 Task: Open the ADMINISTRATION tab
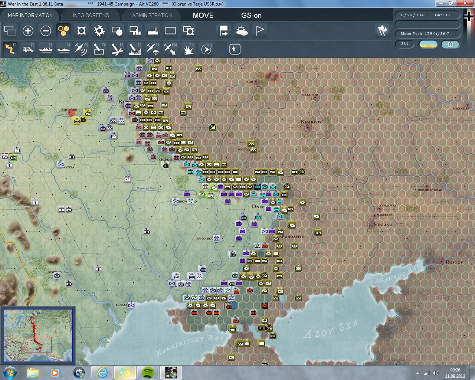pyautogui.click(x=152, y=15)
